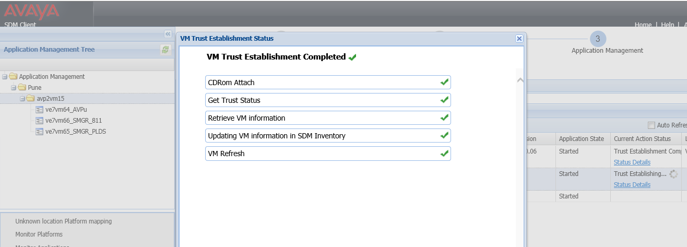Click the ve7vm66_SMGR_811 VM icon

coord(39,121)
